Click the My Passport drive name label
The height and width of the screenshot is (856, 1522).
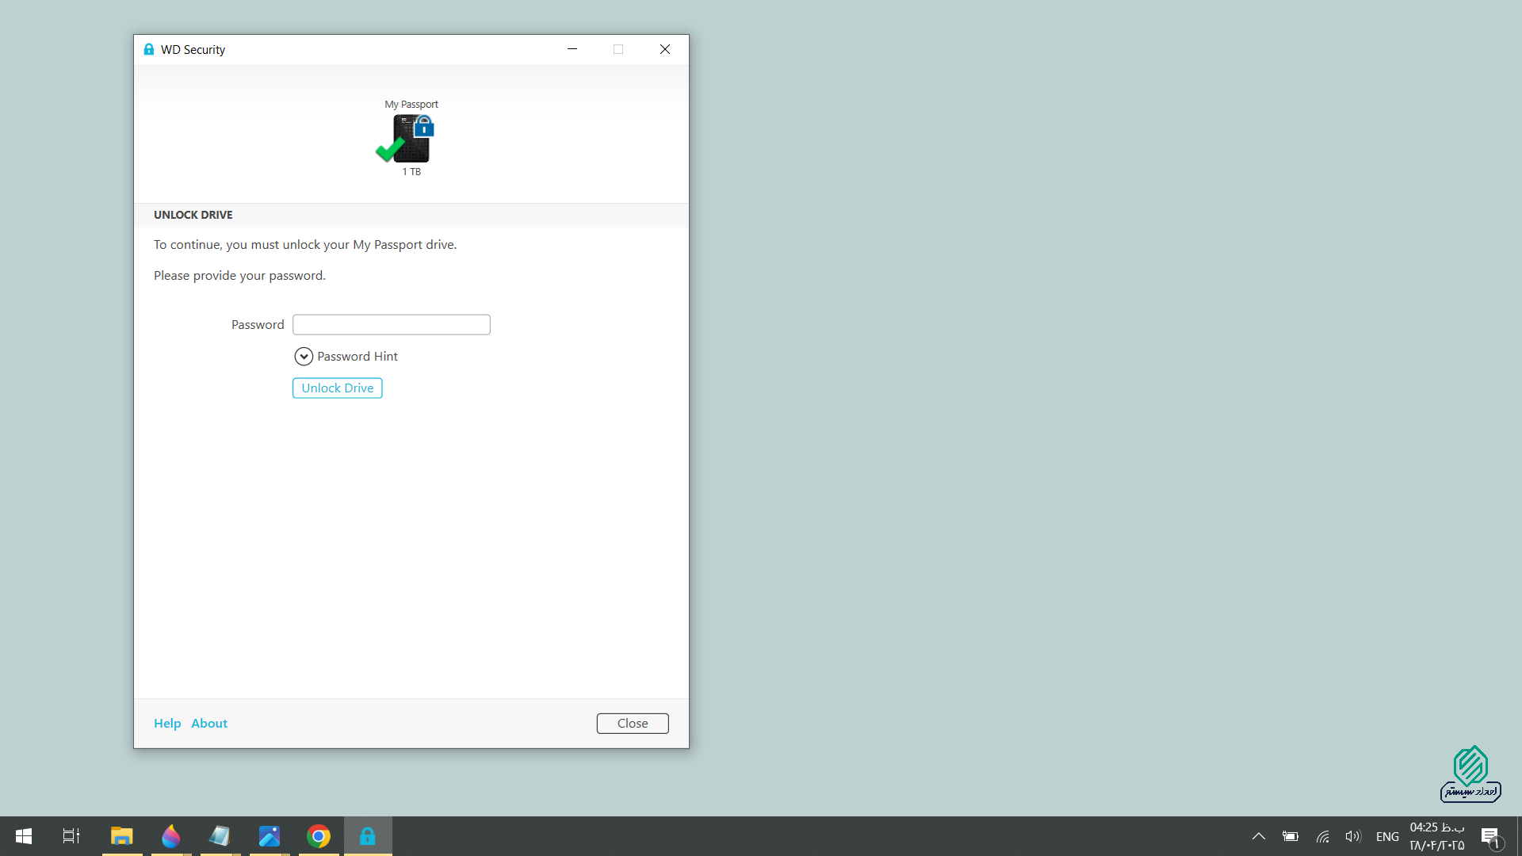[x=411, y=105]
